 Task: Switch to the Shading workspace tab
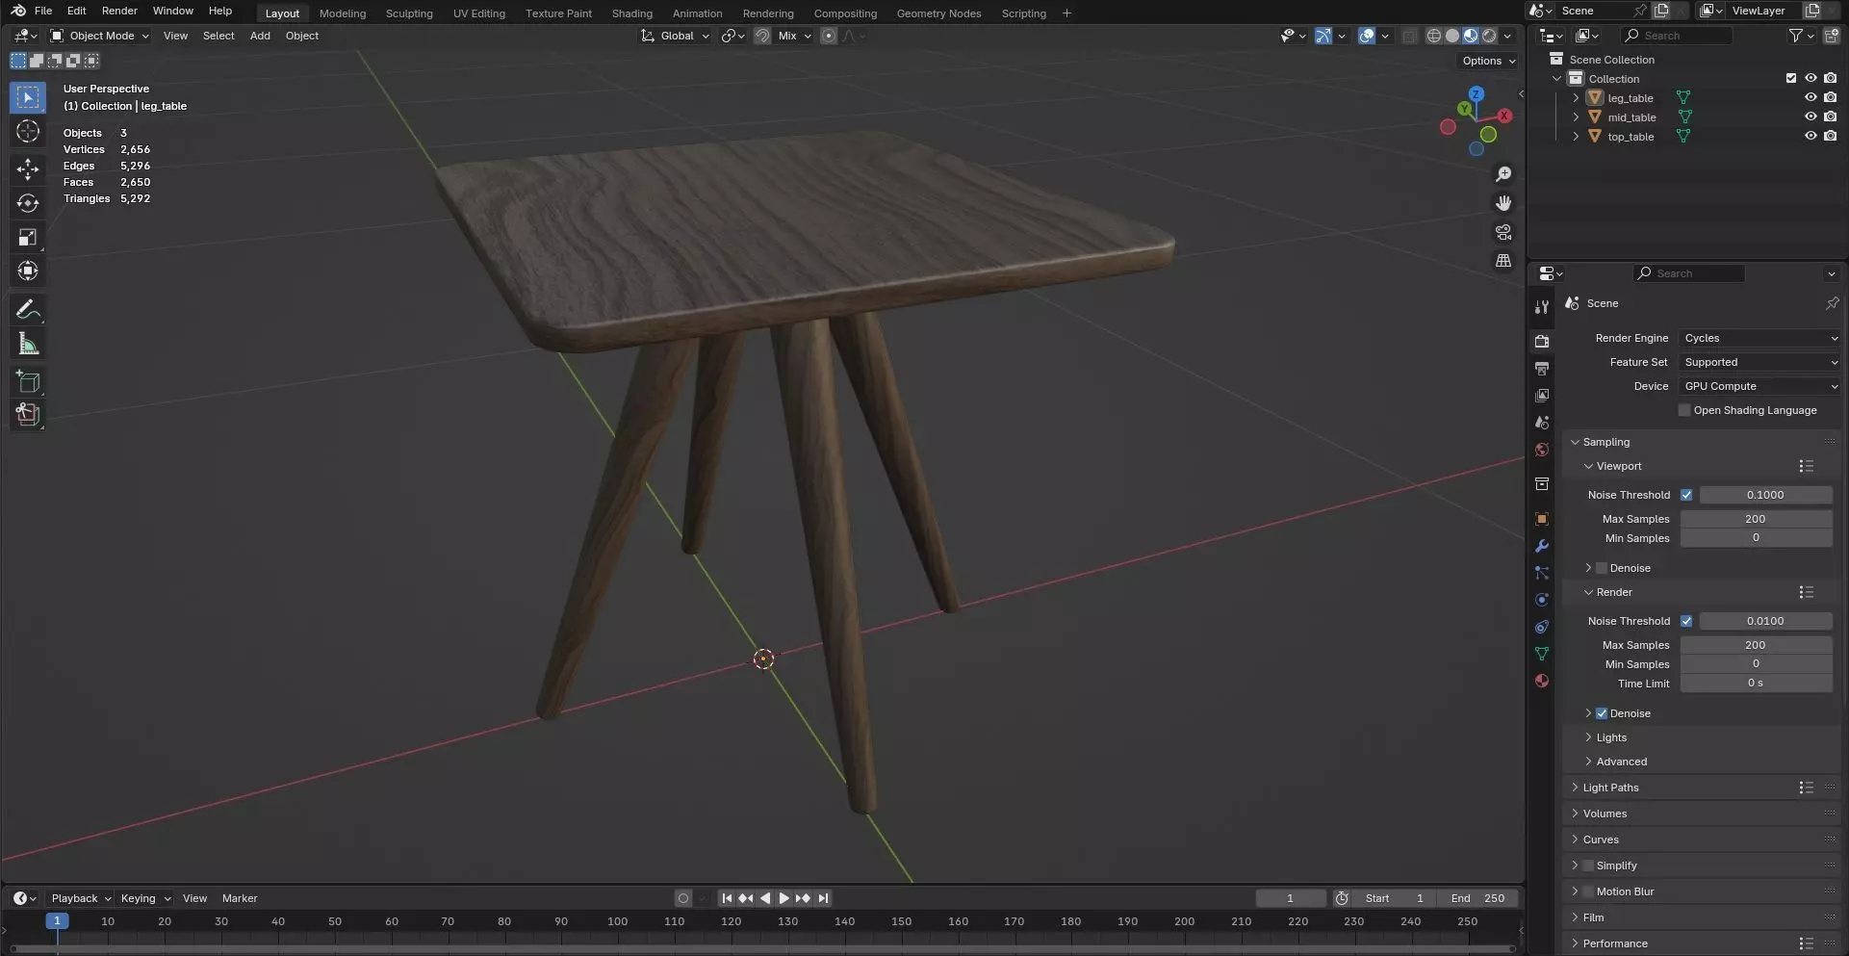[631, 13]
